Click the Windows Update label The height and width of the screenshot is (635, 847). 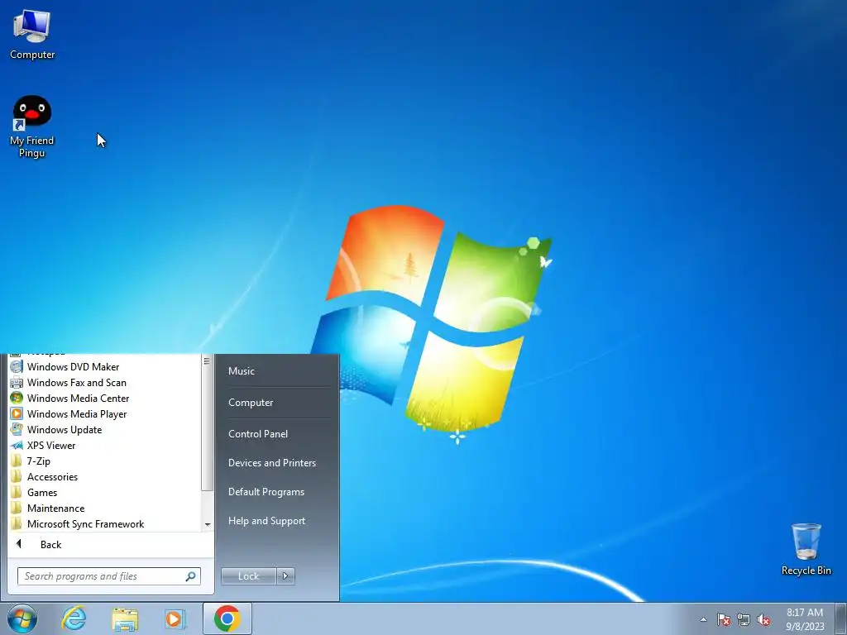pyautogui.click(x=65, y=429)
